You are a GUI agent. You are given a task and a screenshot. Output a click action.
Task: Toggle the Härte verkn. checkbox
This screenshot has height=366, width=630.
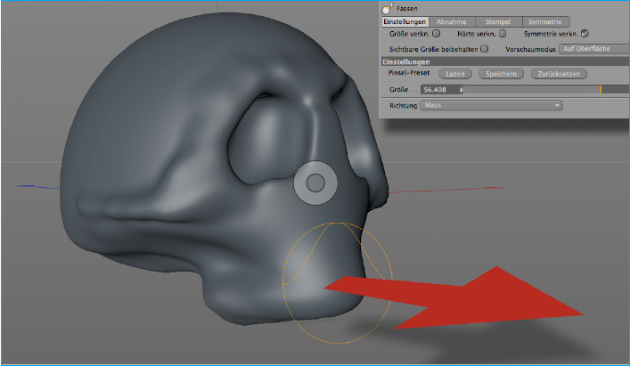point(503,34)
